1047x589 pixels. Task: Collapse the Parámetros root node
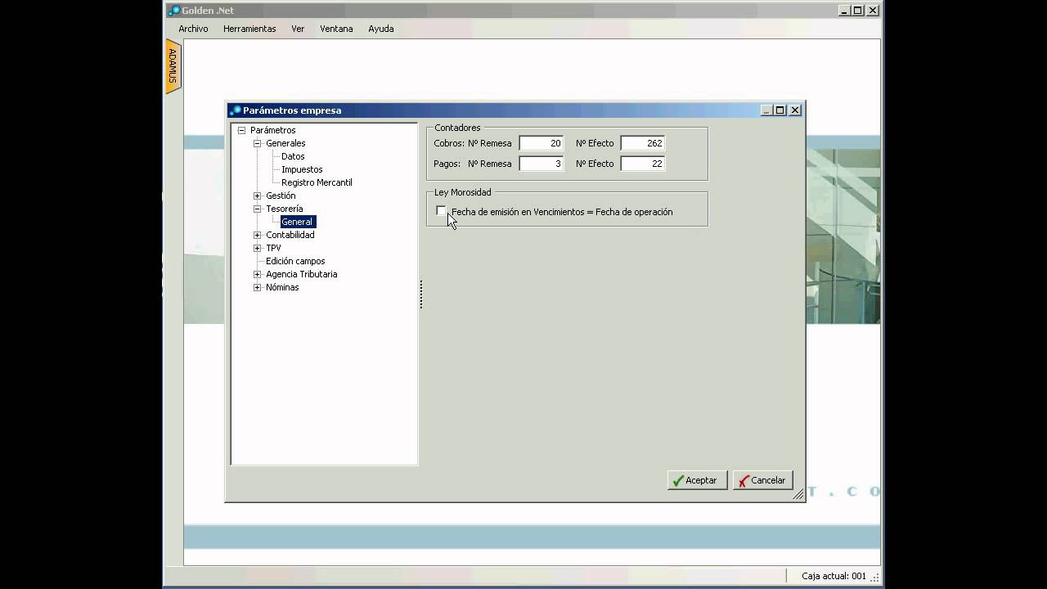[241, 130]
